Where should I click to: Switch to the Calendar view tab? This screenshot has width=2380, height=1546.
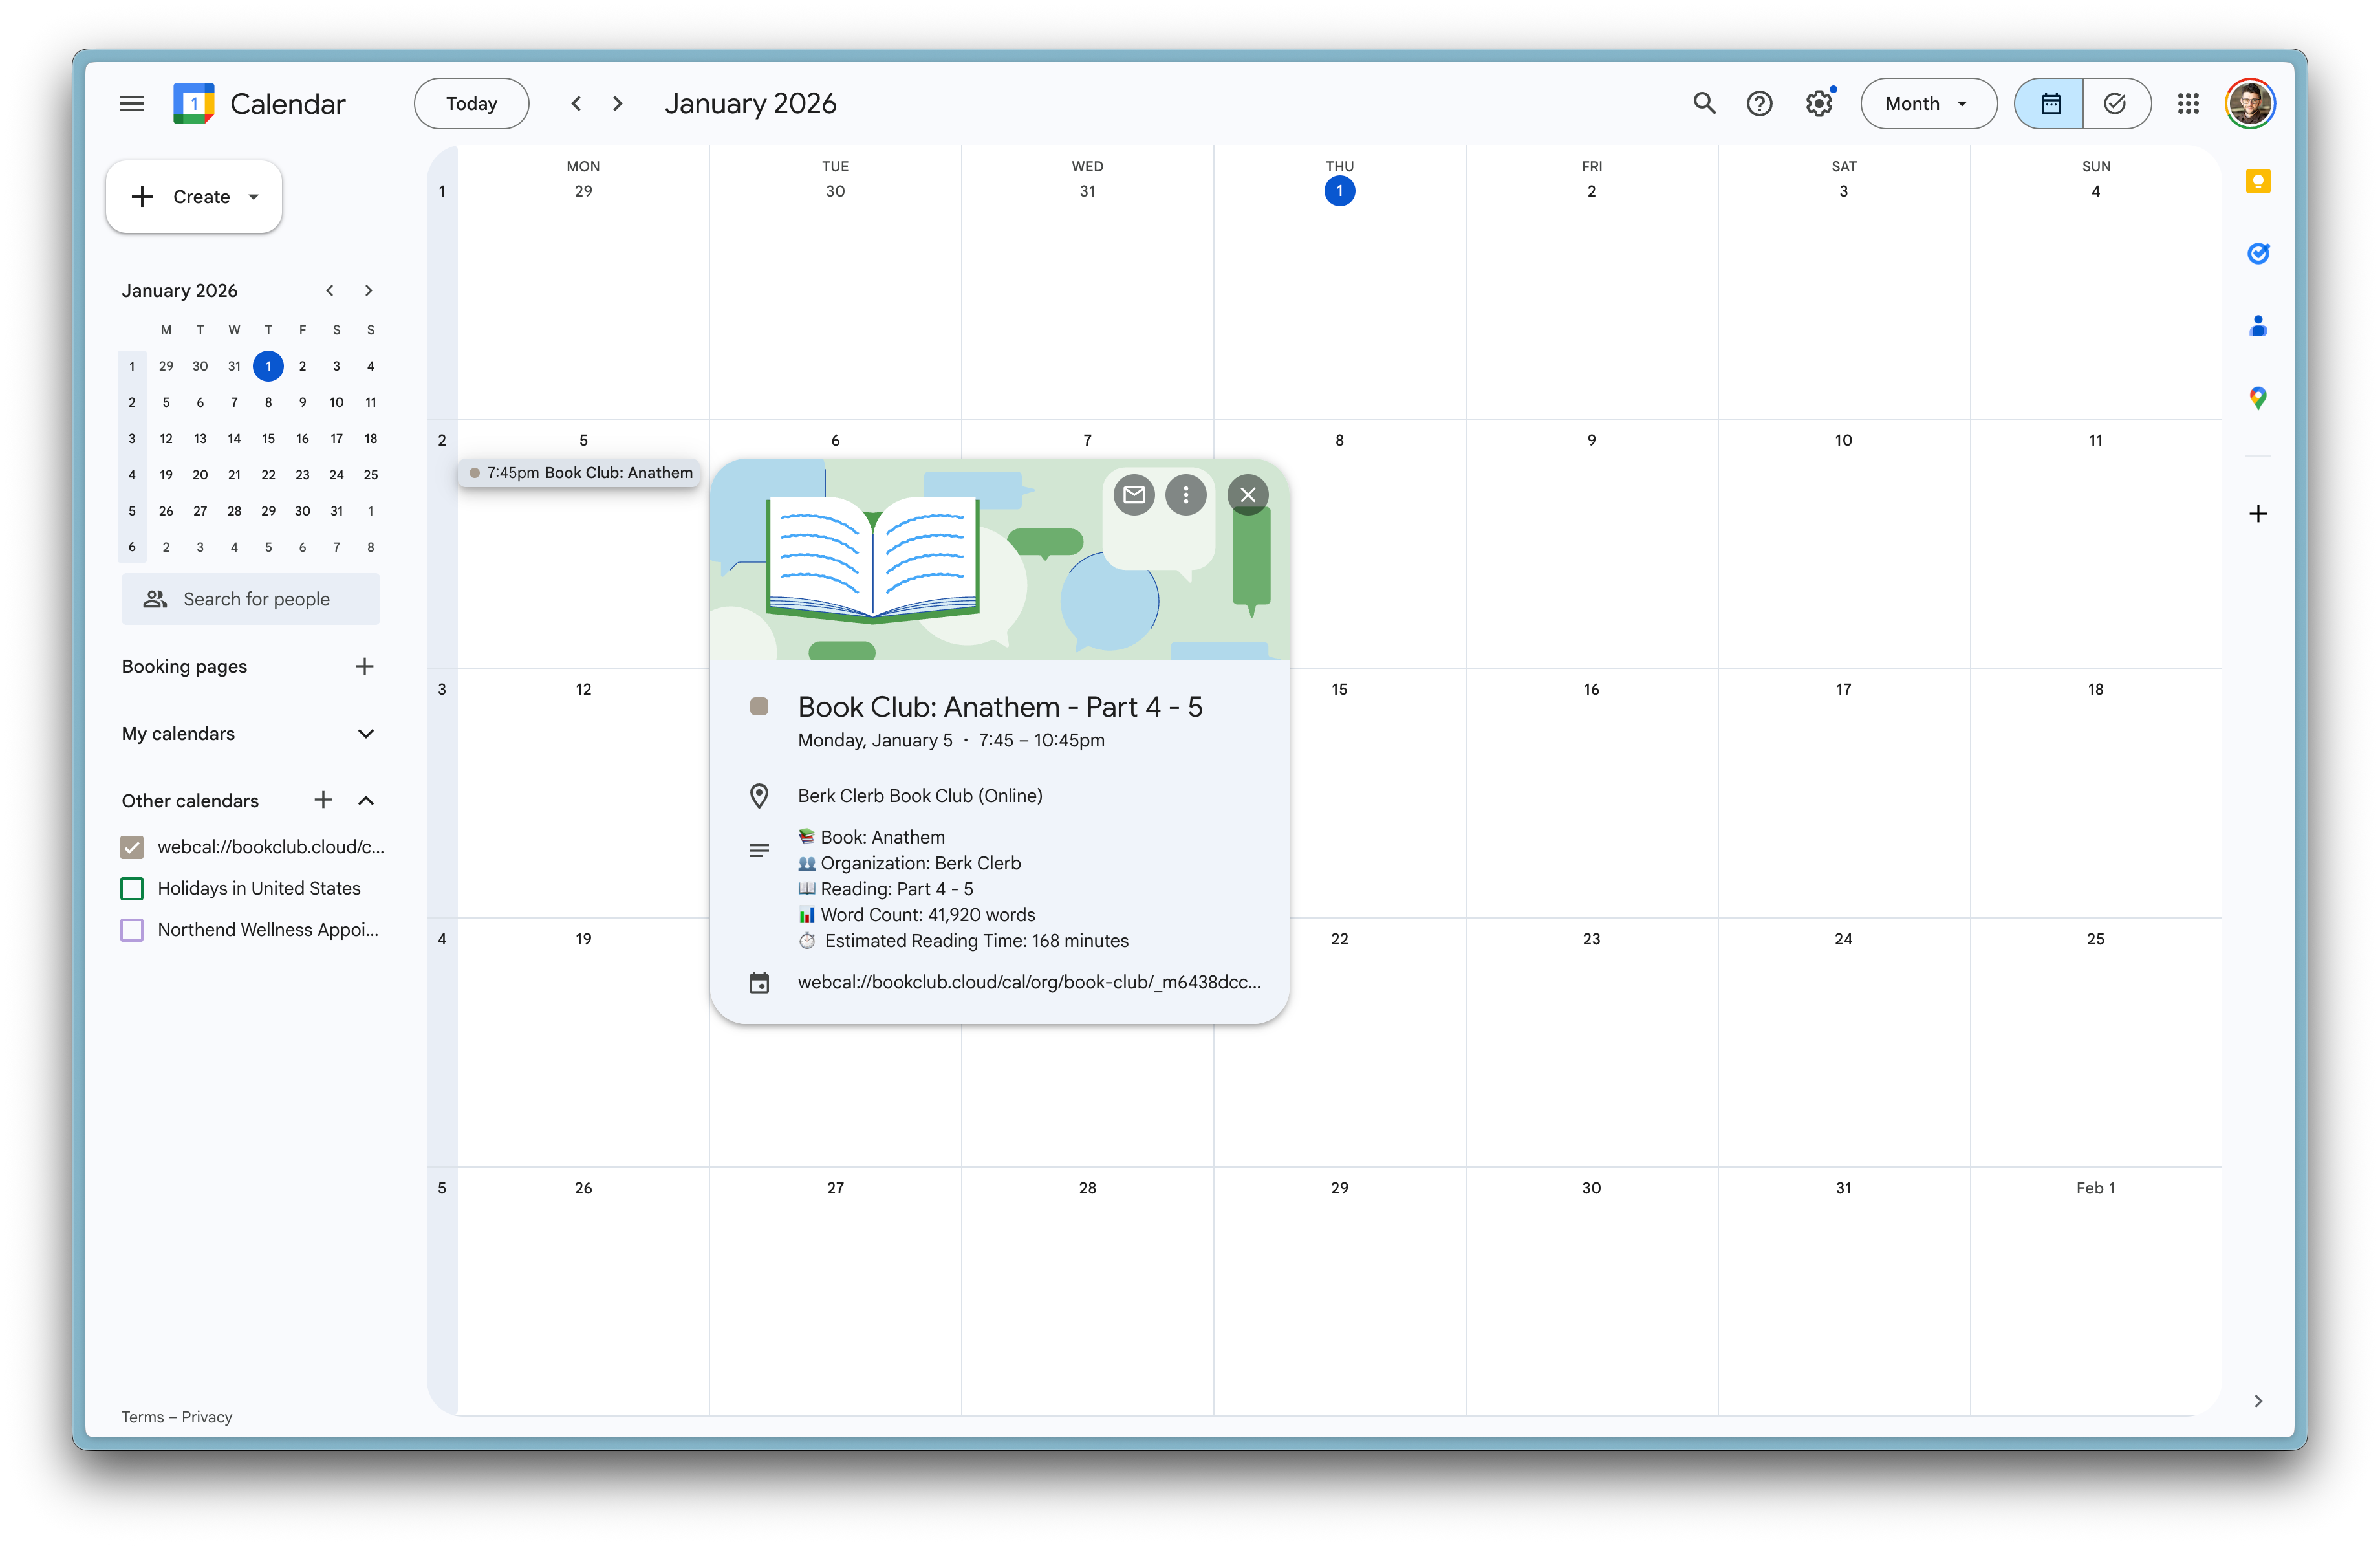click(2050, 103)
